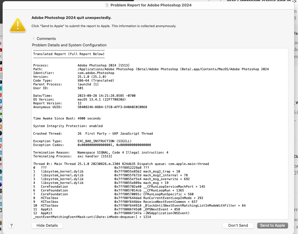Click the "__CFRunLoopRun + 1365" frame
The width and height of the screenshot is (298, 234).
(x=108, y=191)
